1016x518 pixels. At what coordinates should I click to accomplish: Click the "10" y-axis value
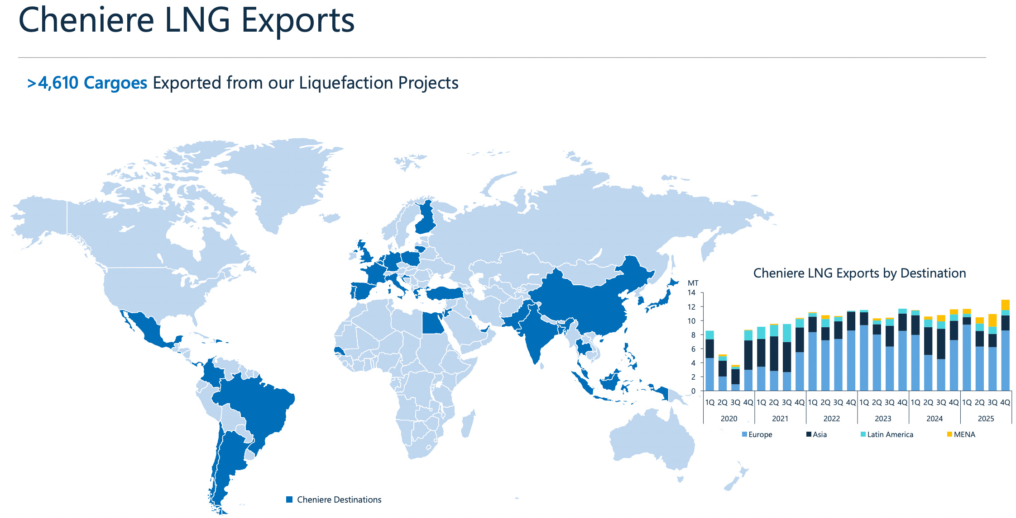691,321
